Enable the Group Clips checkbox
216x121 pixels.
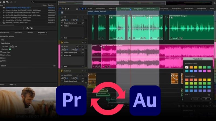(x=1, y=52)
